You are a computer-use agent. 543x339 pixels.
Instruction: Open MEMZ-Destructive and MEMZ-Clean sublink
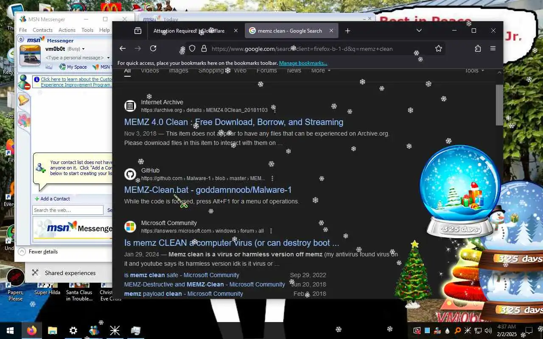(204, 284)
